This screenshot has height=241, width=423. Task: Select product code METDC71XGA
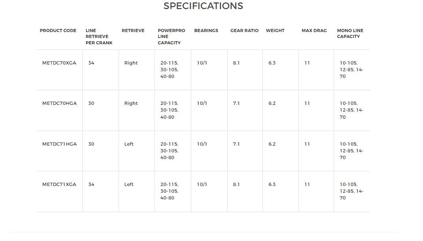coord(59,184)
